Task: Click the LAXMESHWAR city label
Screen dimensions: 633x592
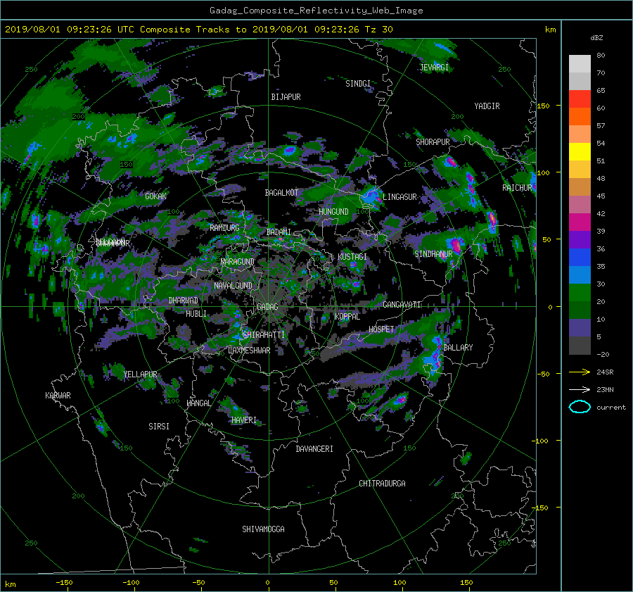Action: tap(249, 351)
